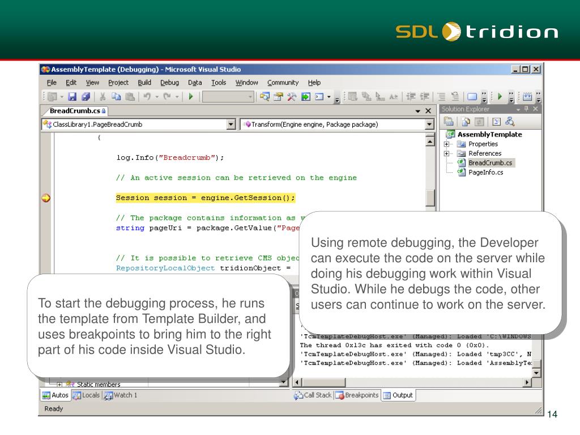Open the Command Window dropdown arrow

[x=329, y=97]
